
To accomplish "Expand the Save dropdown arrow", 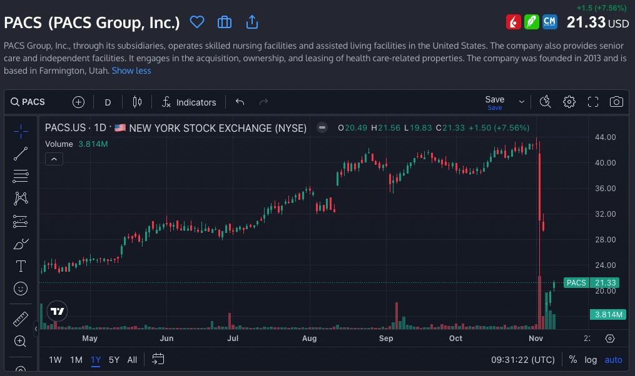I will coord(522,102).
